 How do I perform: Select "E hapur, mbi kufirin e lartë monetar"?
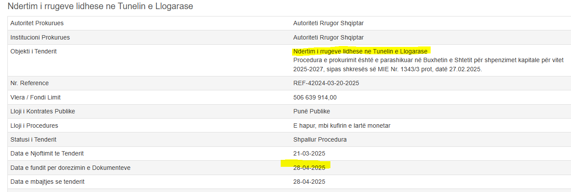point(342,126)
